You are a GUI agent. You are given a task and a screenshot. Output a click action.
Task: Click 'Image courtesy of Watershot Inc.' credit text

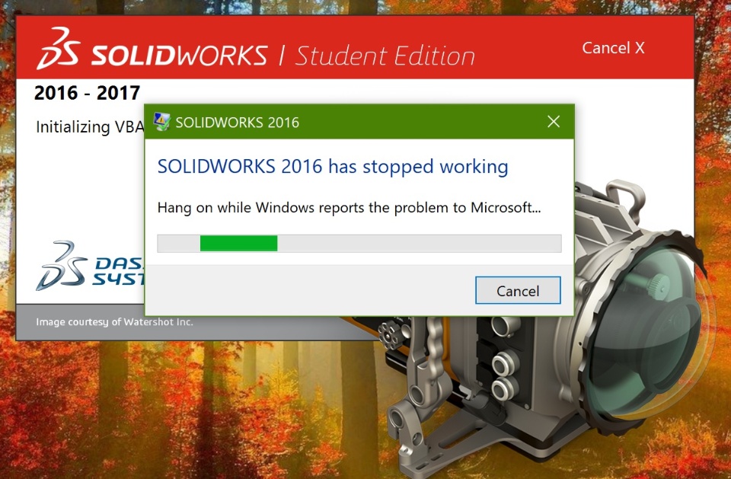[114, 322]
